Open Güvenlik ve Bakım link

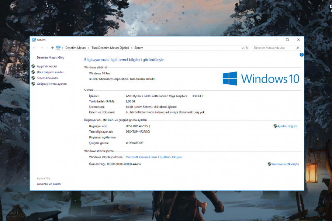[49, 184]
